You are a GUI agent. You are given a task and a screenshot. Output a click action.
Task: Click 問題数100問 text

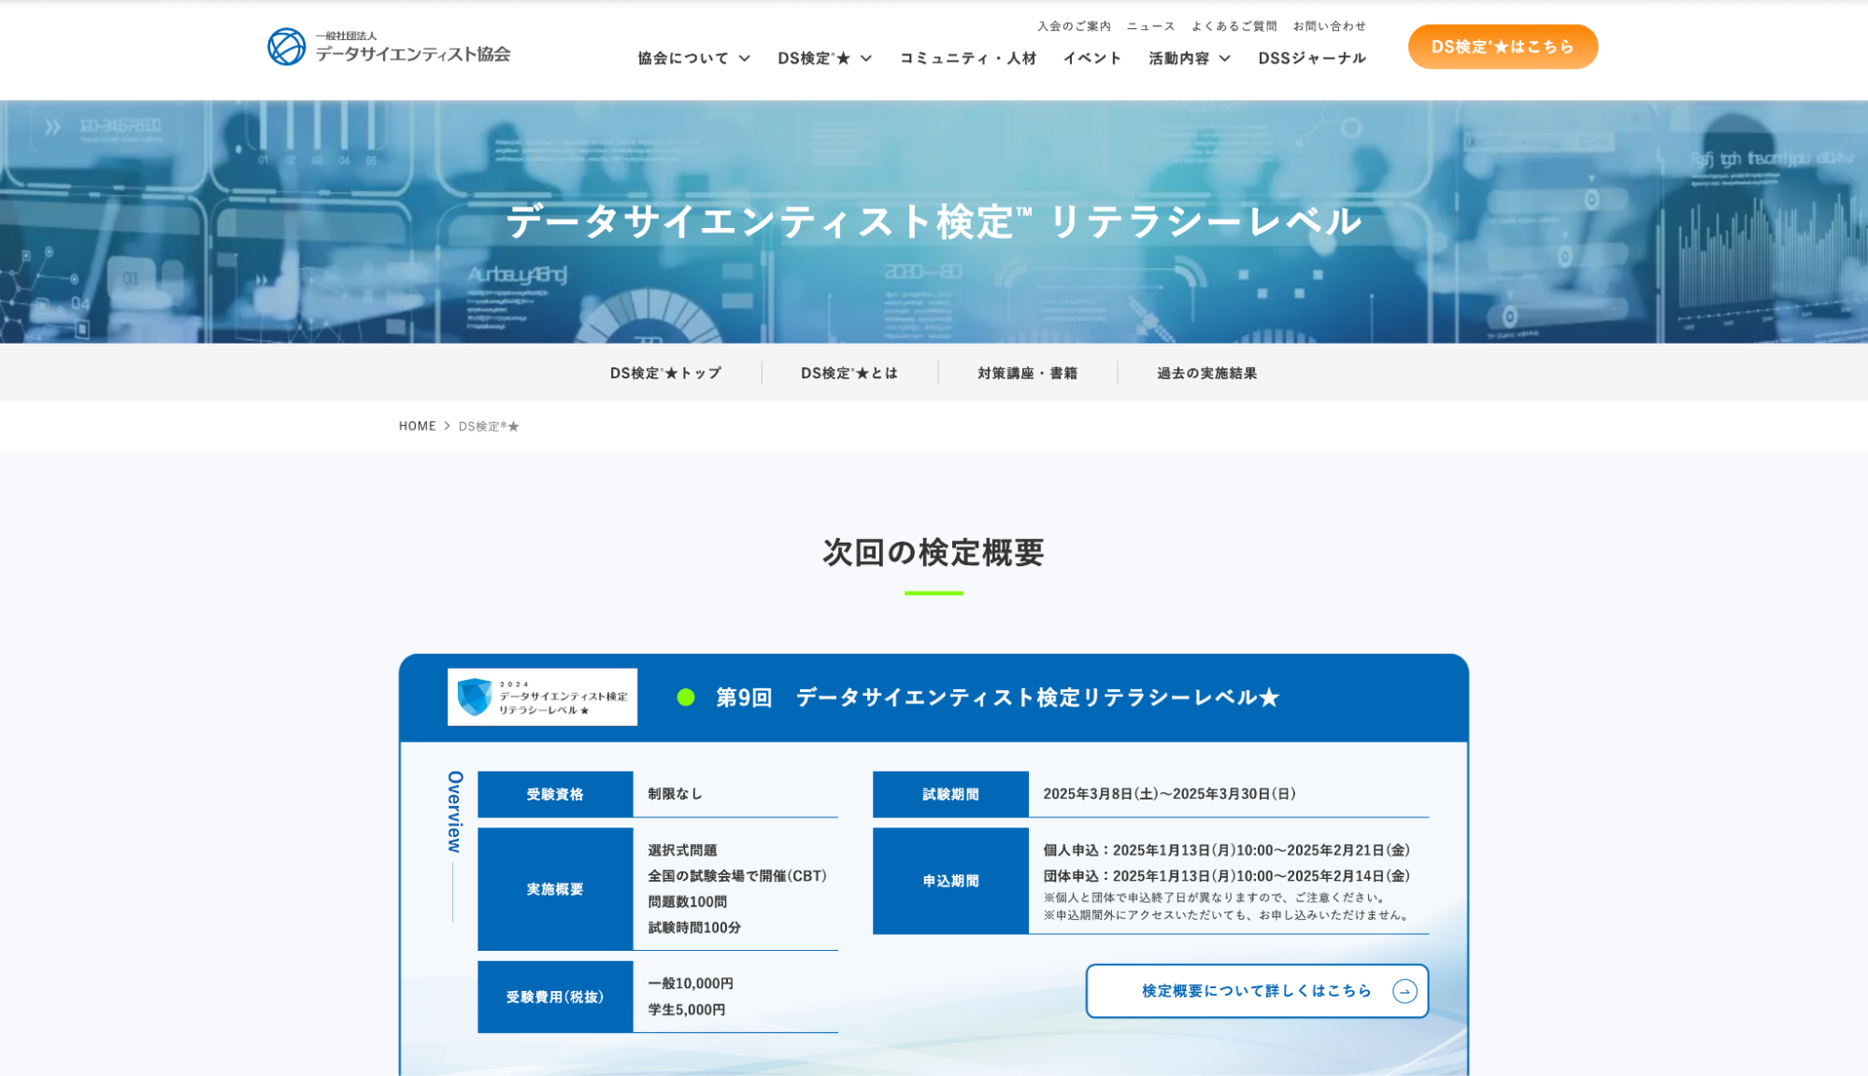pos(687,901)
